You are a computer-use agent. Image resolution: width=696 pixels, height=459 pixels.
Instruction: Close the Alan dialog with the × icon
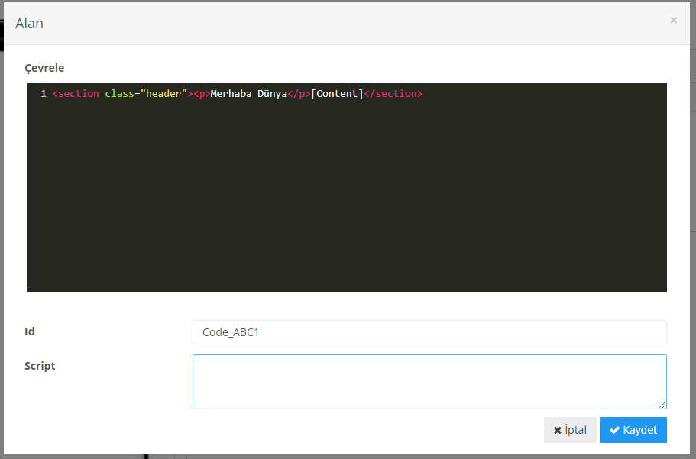pos(673,21)
